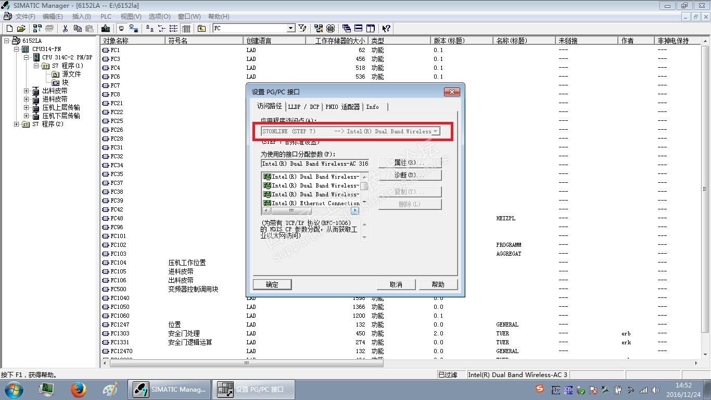Click the New project toolbar icon
Screen dimensions: 711x400
pos(9,29)
